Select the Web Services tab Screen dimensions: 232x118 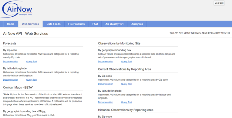30,24
